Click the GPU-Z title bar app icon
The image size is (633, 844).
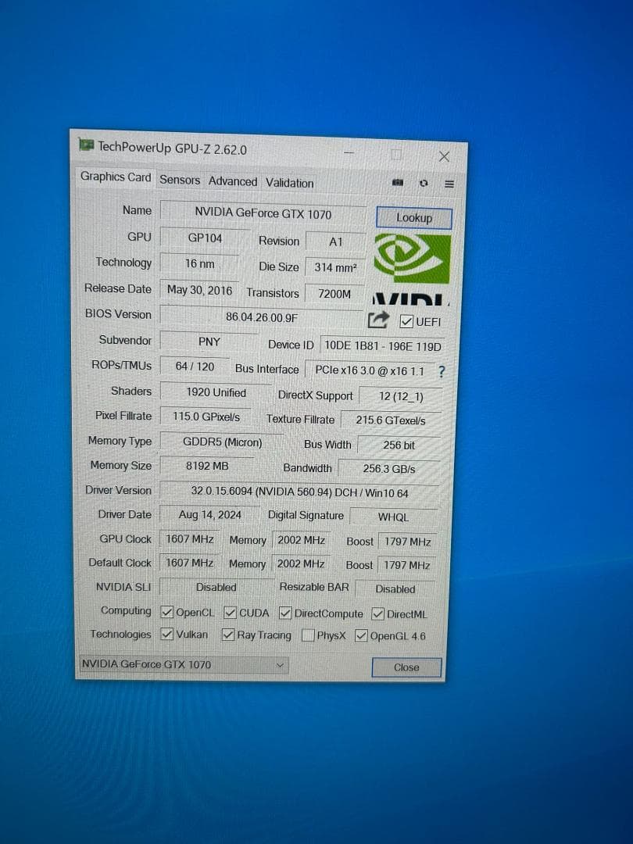pos(86,145)
